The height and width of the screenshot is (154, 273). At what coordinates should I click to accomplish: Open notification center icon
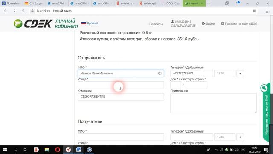[x=266, y=150]
